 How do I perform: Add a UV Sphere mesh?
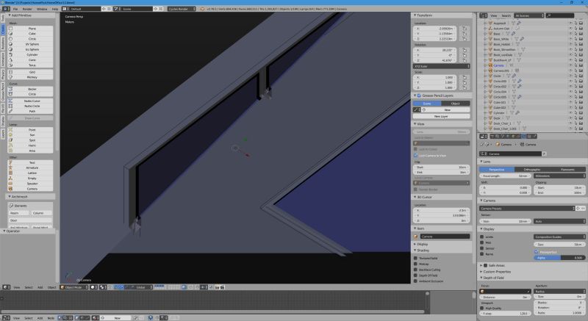pyautogui.click(x=30, y=44)
